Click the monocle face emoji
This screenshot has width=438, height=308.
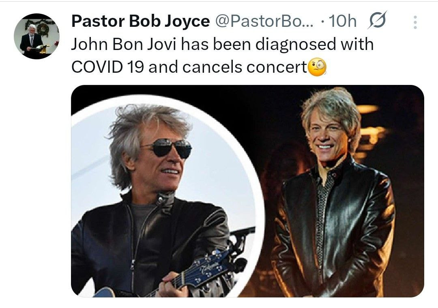pos(317,67)
